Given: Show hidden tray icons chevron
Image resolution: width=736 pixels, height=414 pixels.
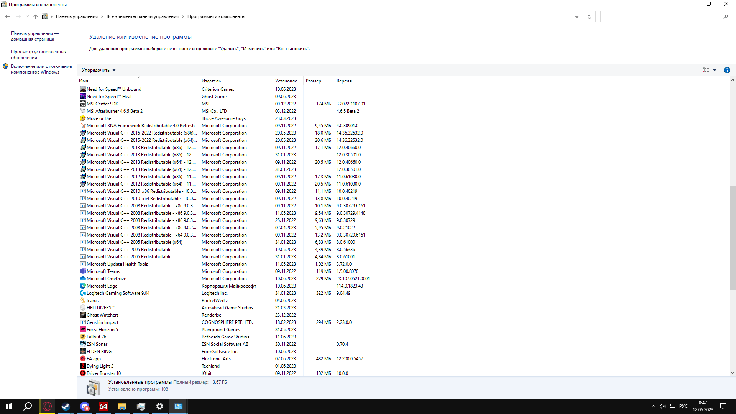Looking at the screenshot, I should (653, 406).
